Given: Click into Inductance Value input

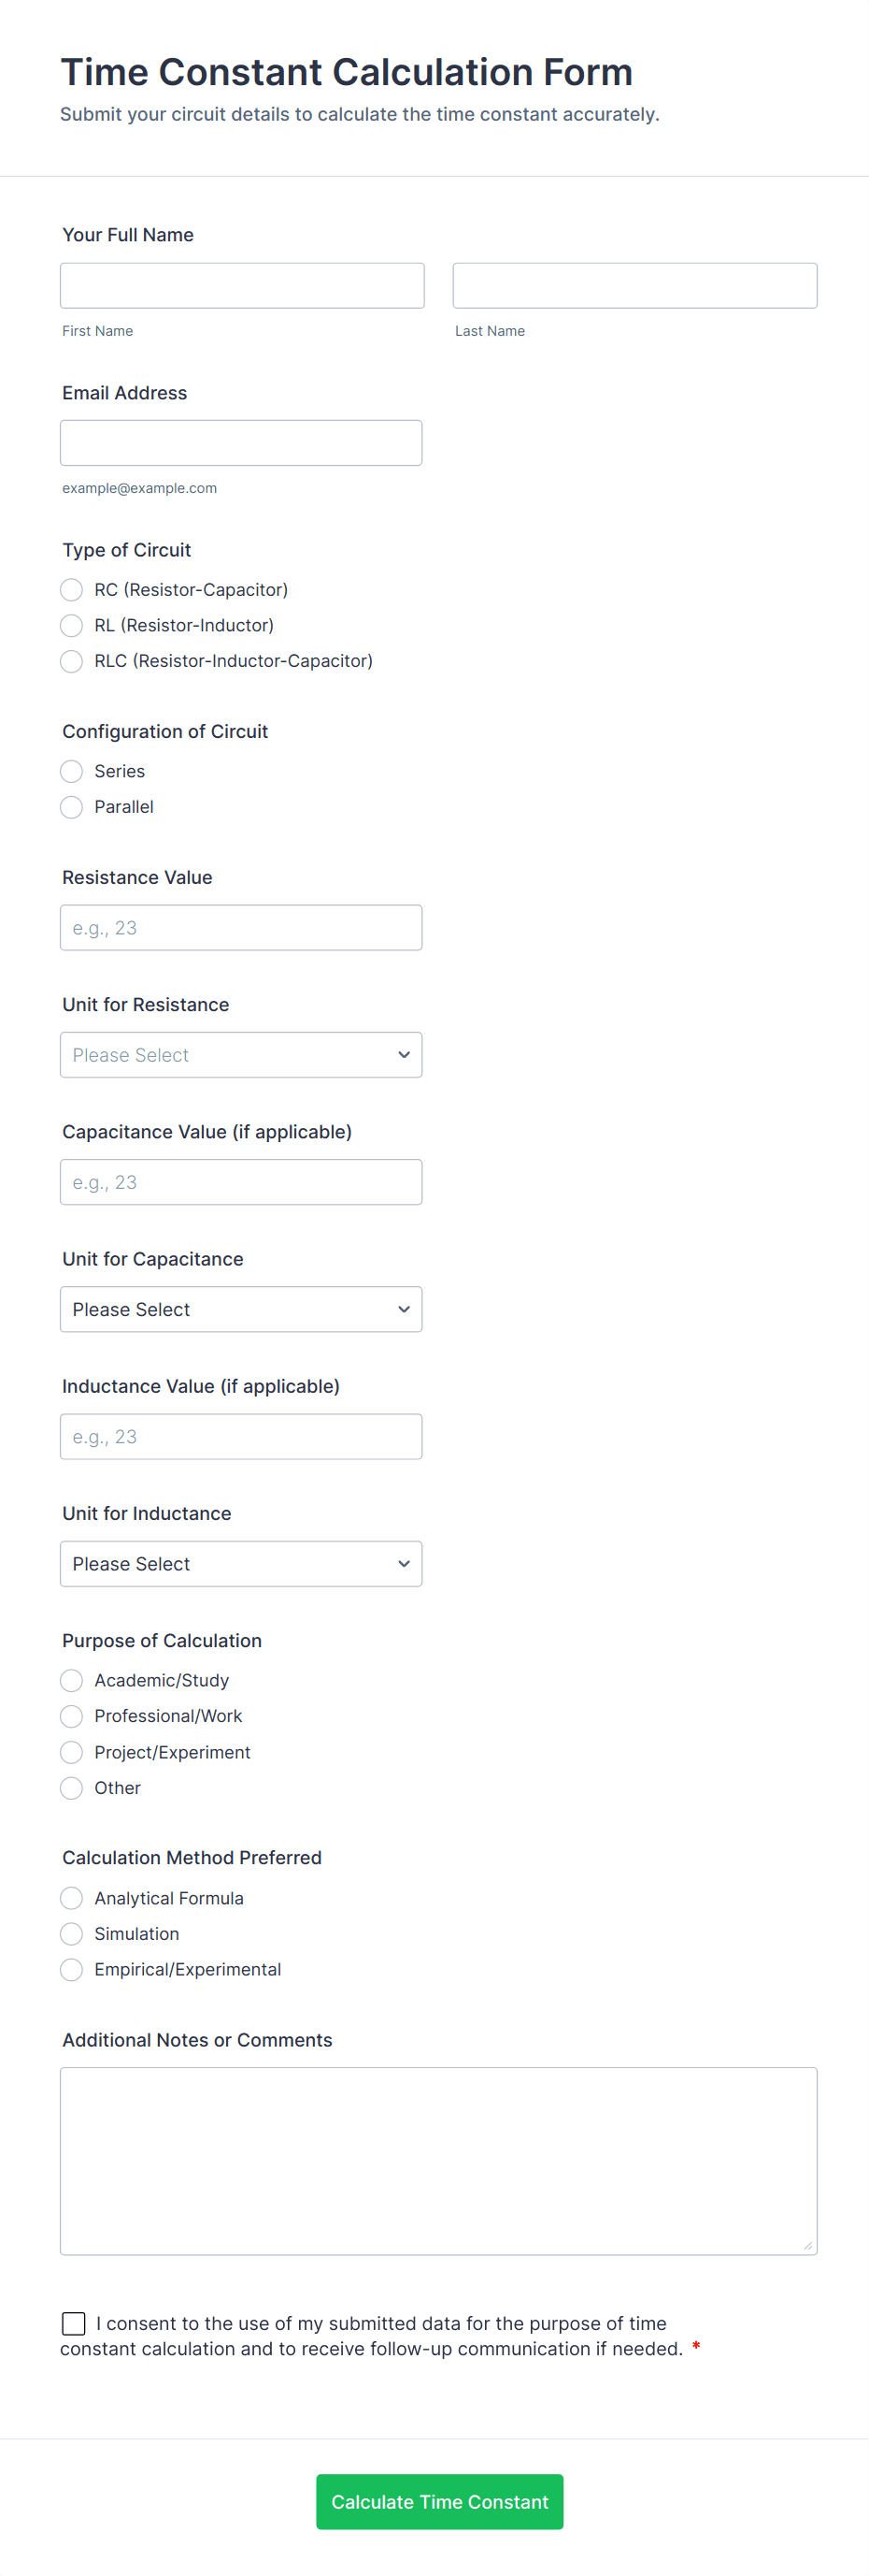Looking at the screenshot, I should point(241,1437).
